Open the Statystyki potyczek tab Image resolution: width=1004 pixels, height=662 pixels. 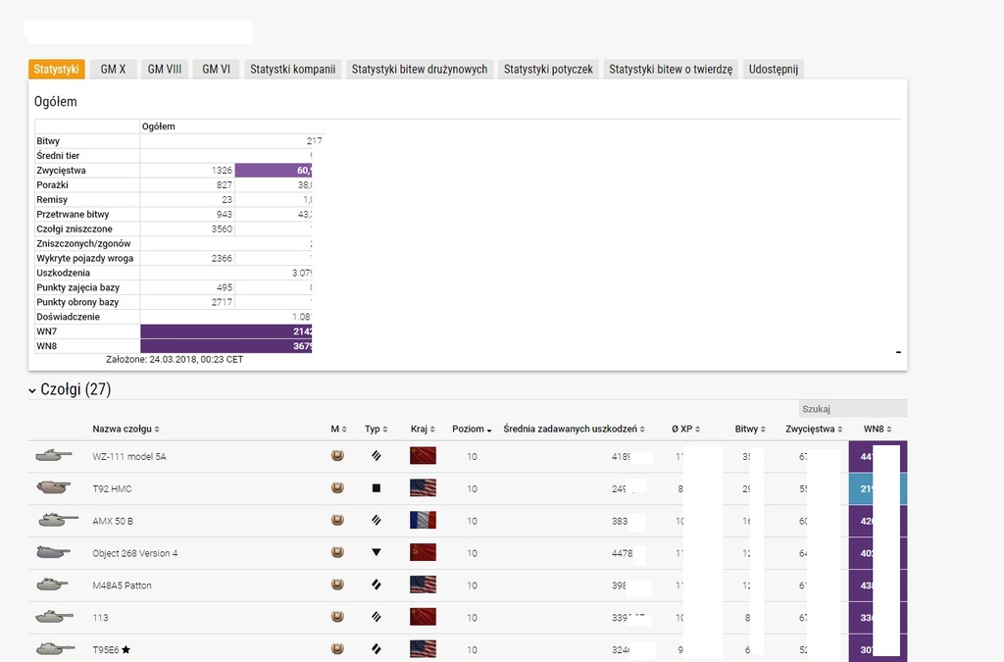coord(548,70)
